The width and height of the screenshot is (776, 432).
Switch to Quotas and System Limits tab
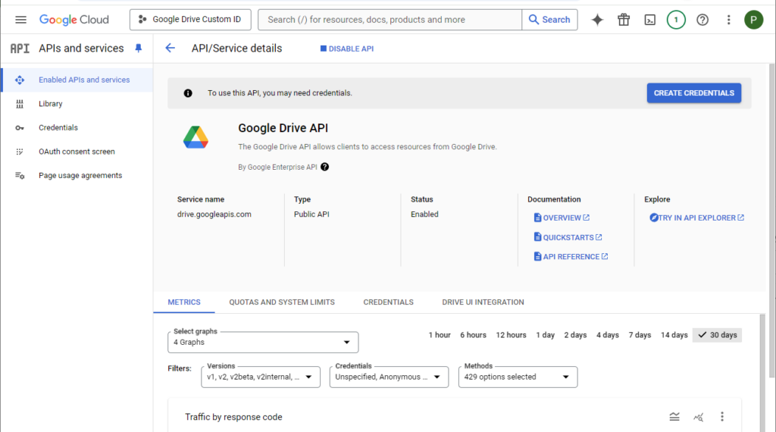pyautogui.click(x=282, y=302)
